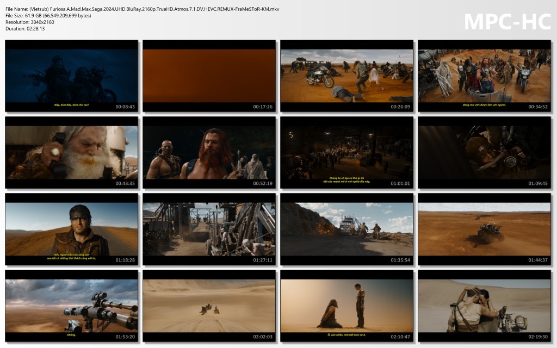Click the lone desert vehicle thumbnail at 01:44:37
Image resolution: width=557 pixels, height=348 pixels.
[484, 229]
